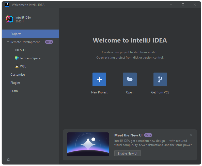Collapse the Remote Development section chevron
This screenshot has height=166, width=202.
coord(8,42)
